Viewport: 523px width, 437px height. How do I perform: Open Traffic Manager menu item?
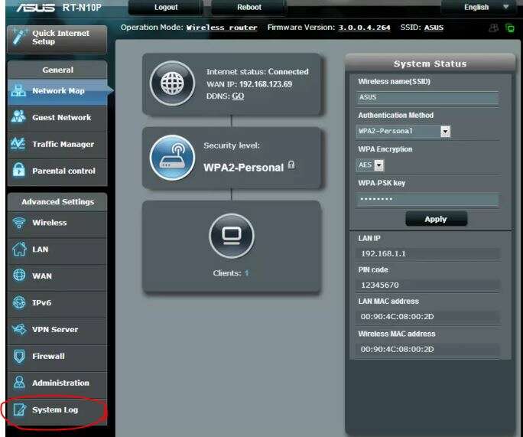click(x=57, y=144)
